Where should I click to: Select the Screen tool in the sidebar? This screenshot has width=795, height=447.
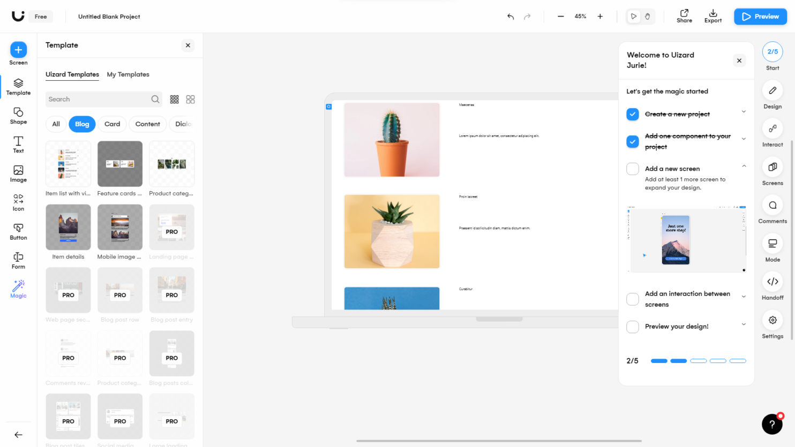(x=18, y=54)
